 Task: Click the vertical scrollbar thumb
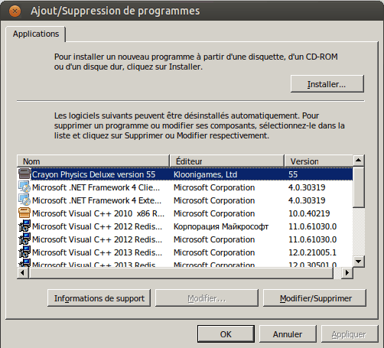[359, 187]
